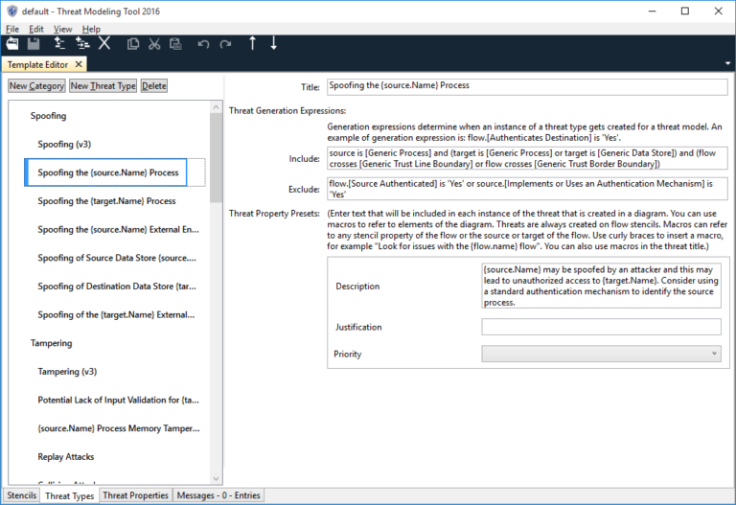Open the Messages - 0 - Entries tab
The width and height of the screenshot is (736, 505).
click(x=218, y=495)
